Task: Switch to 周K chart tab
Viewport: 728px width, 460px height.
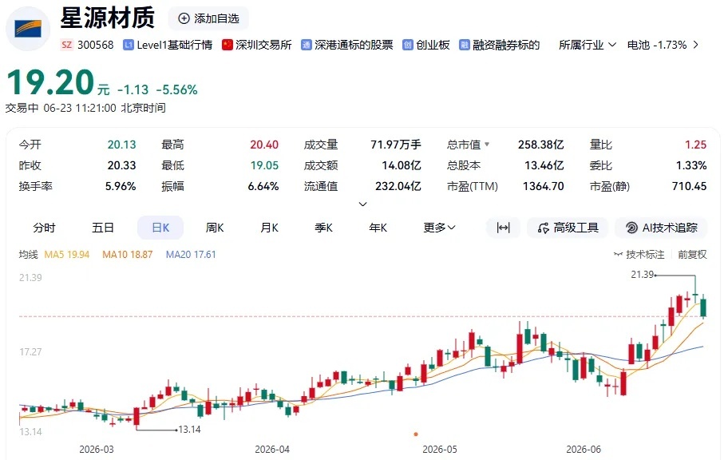Action: point(215,228)
